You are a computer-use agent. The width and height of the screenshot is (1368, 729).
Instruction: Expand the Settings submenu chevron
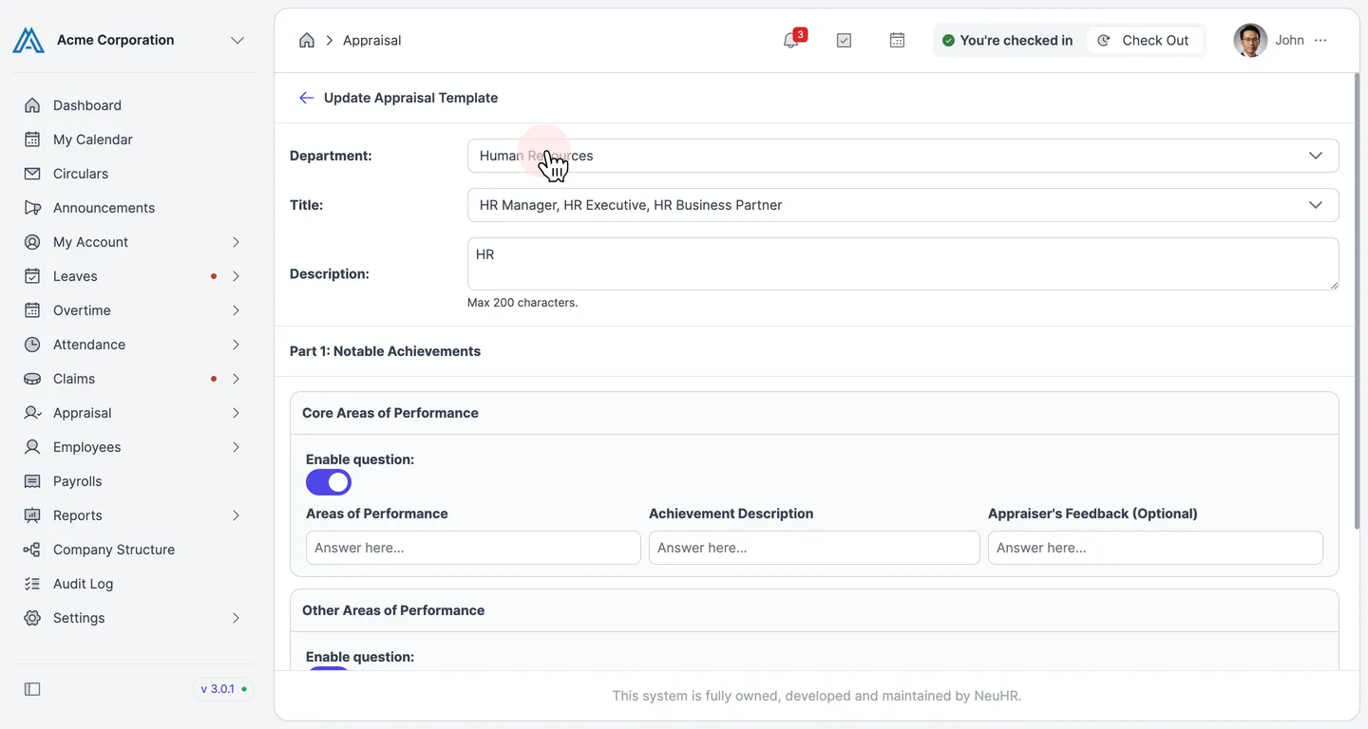tap(236, 618)
